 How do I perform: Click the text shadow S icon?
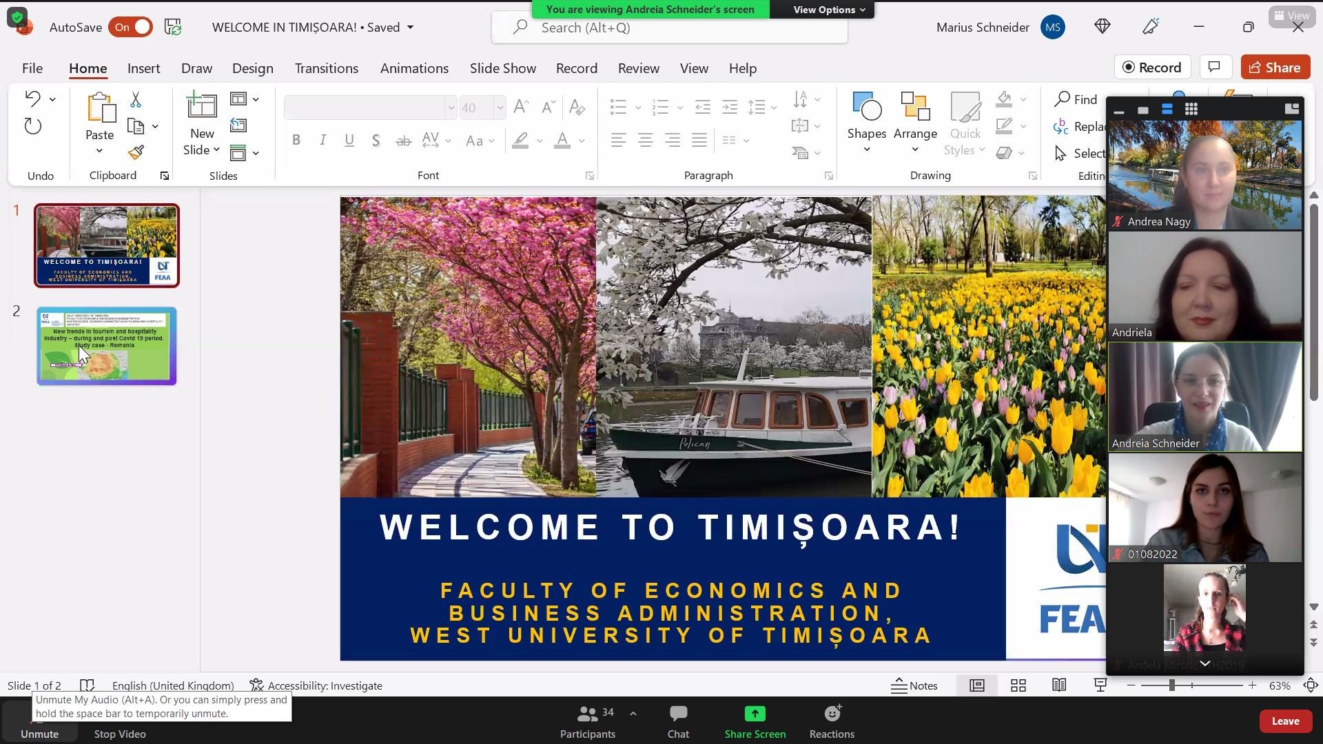[376, 141]
